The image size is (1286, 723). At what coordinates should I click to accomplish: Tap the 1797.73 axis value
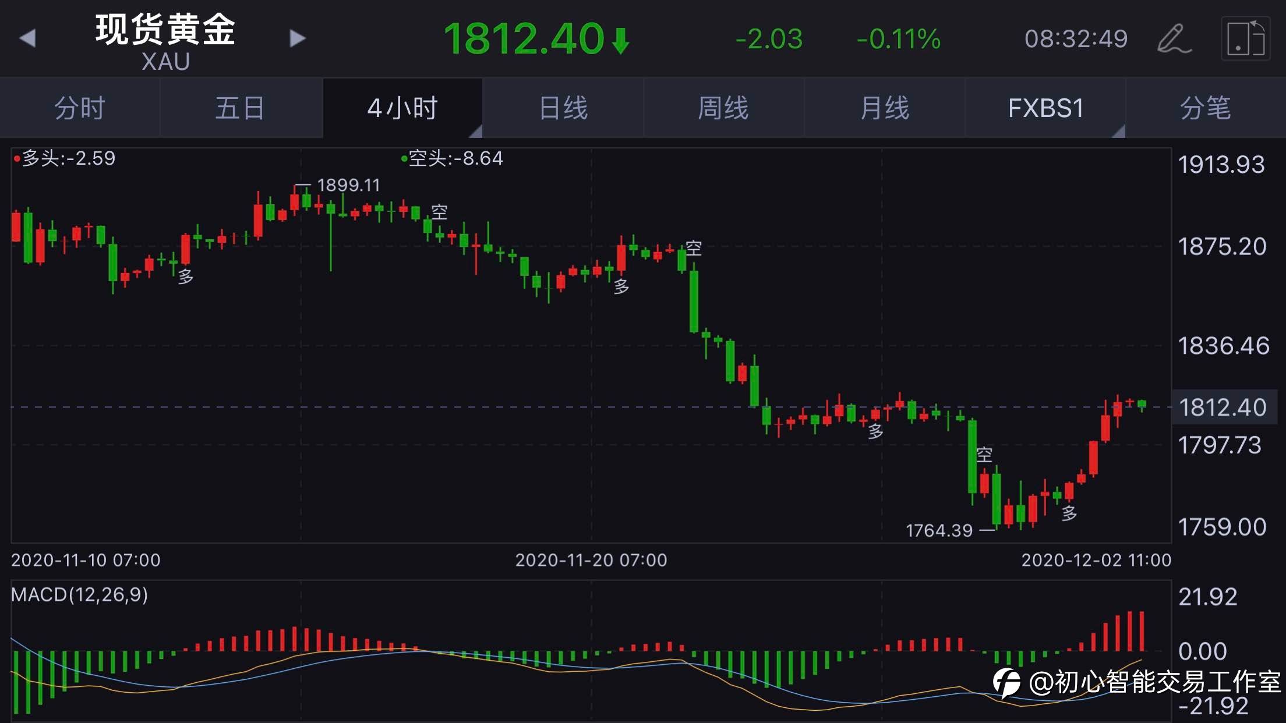(x=1220, y=445)
